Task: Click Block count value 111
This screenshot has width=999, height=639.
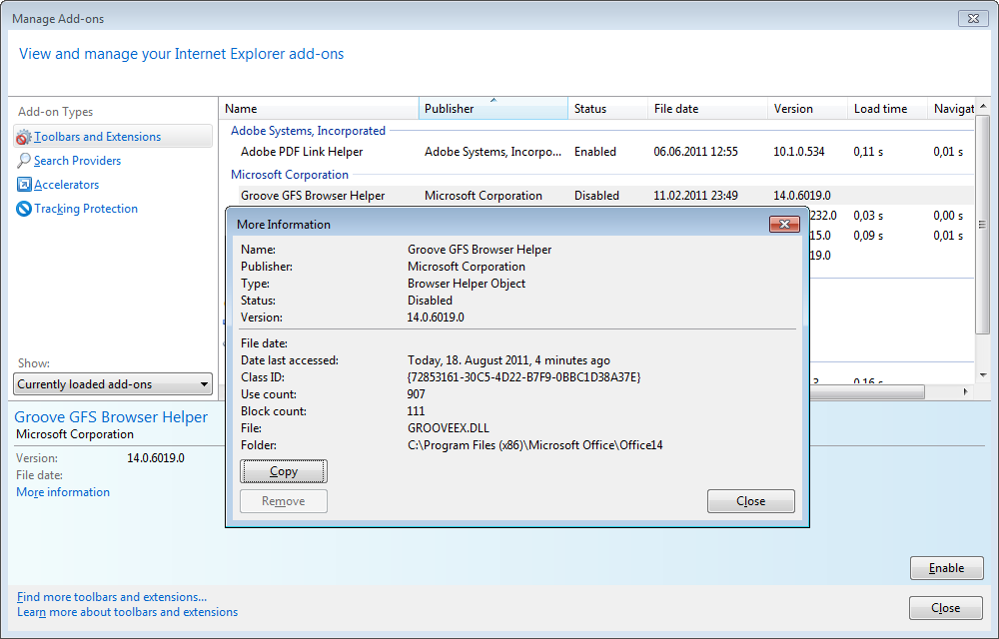Action: tap(416, 411)
